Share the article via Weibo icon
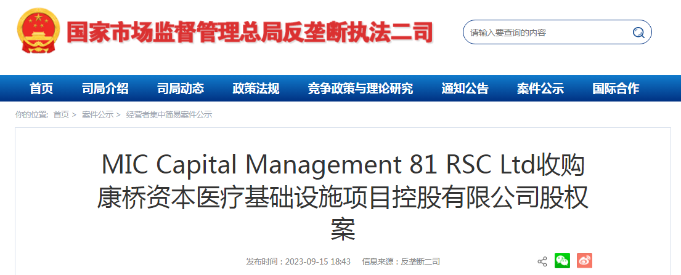The image size is (681, 275). (x=585, y=261)
